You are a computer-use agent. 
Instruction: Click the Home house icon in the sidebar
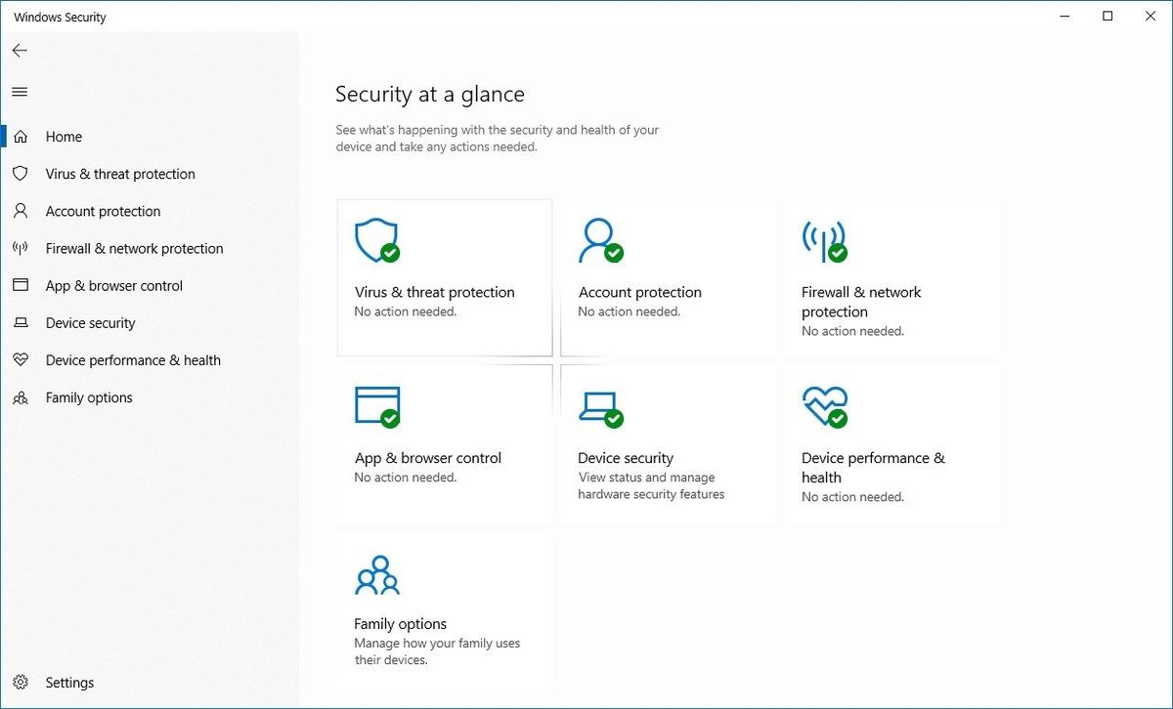(x=22, y=136)
